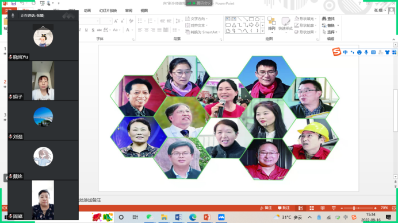Image resolution: width=398 pixels, height=223 pixels.
Task: Toggle the 备注 notes pane
Action: [x=266, y=208]
